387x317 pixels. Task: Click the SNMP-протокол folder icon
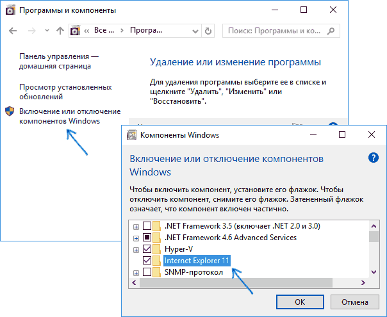(x=156, y=272)
